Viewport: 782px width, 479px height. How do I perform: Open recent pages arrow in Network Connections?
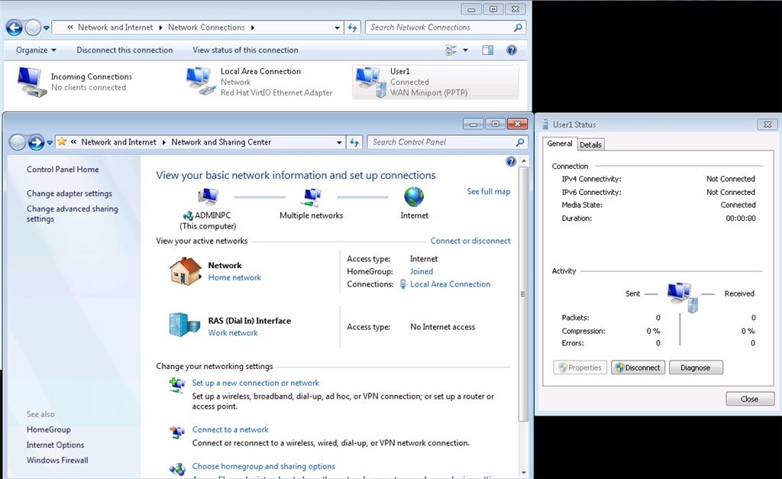tap(47, 28)
